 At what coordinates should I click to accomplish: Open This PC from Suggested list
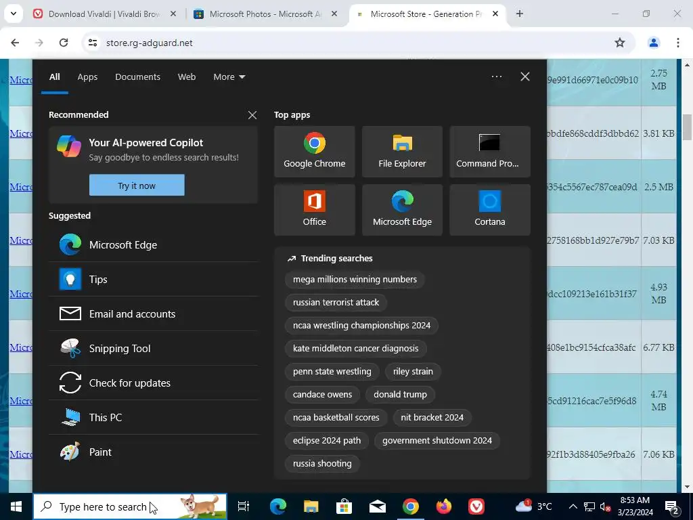154,417
